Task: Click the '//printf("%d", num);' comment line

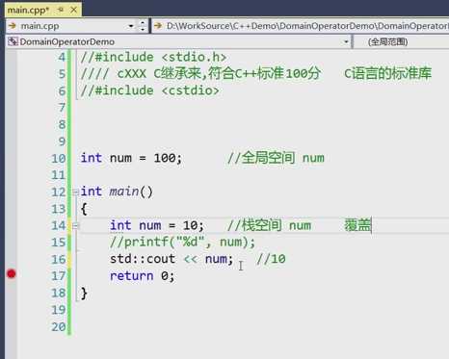Action: click(182, 242)
